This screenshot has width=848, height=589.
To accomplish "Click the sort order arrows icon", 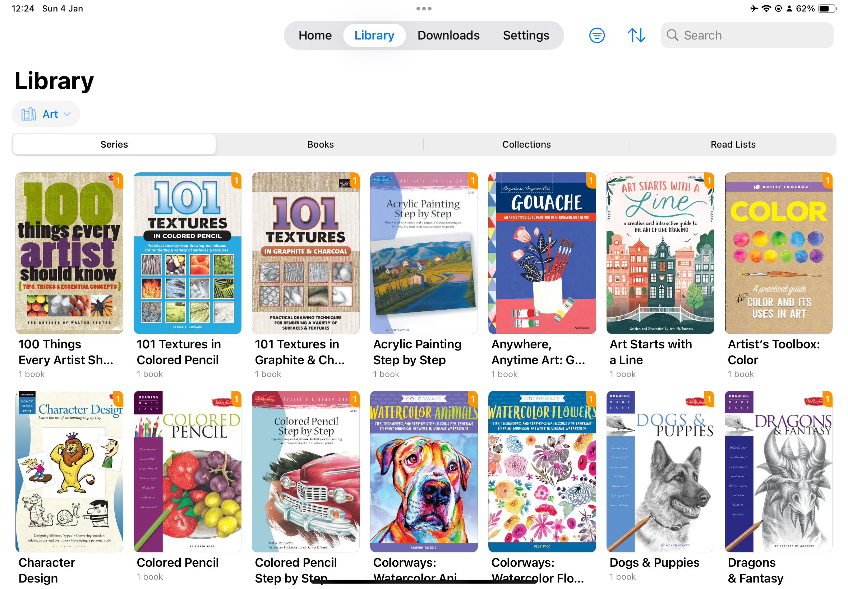I will point(636,36).
